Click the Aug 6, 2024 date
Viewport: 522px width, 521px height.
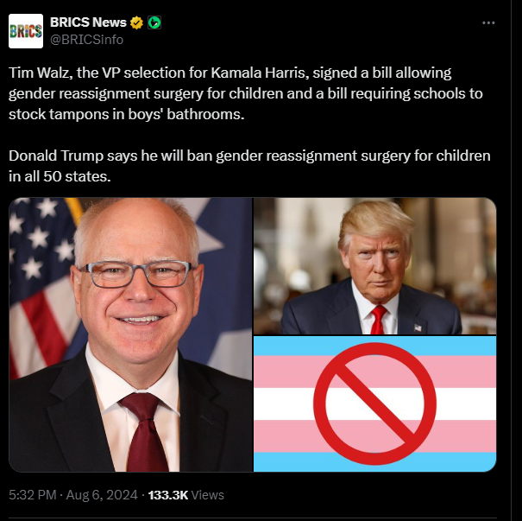pyautogui.click(x=102, y=495)
